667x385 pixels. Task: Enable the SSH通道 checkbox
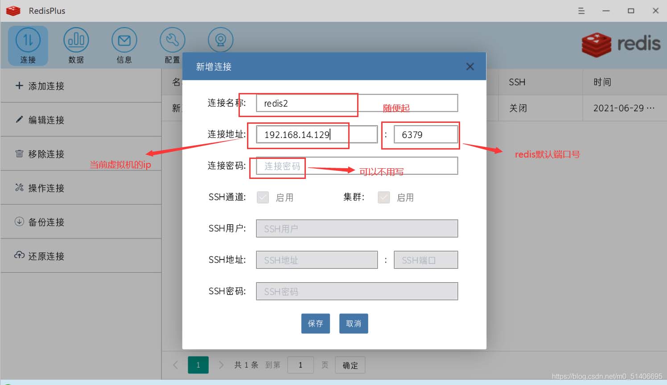point(263,197)
